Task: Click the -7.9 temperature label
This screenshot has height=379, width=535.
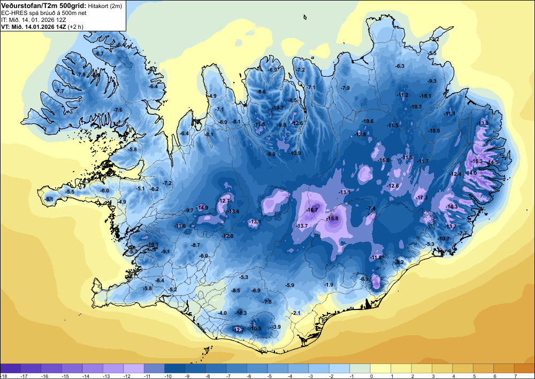Action: coord(345,88)
